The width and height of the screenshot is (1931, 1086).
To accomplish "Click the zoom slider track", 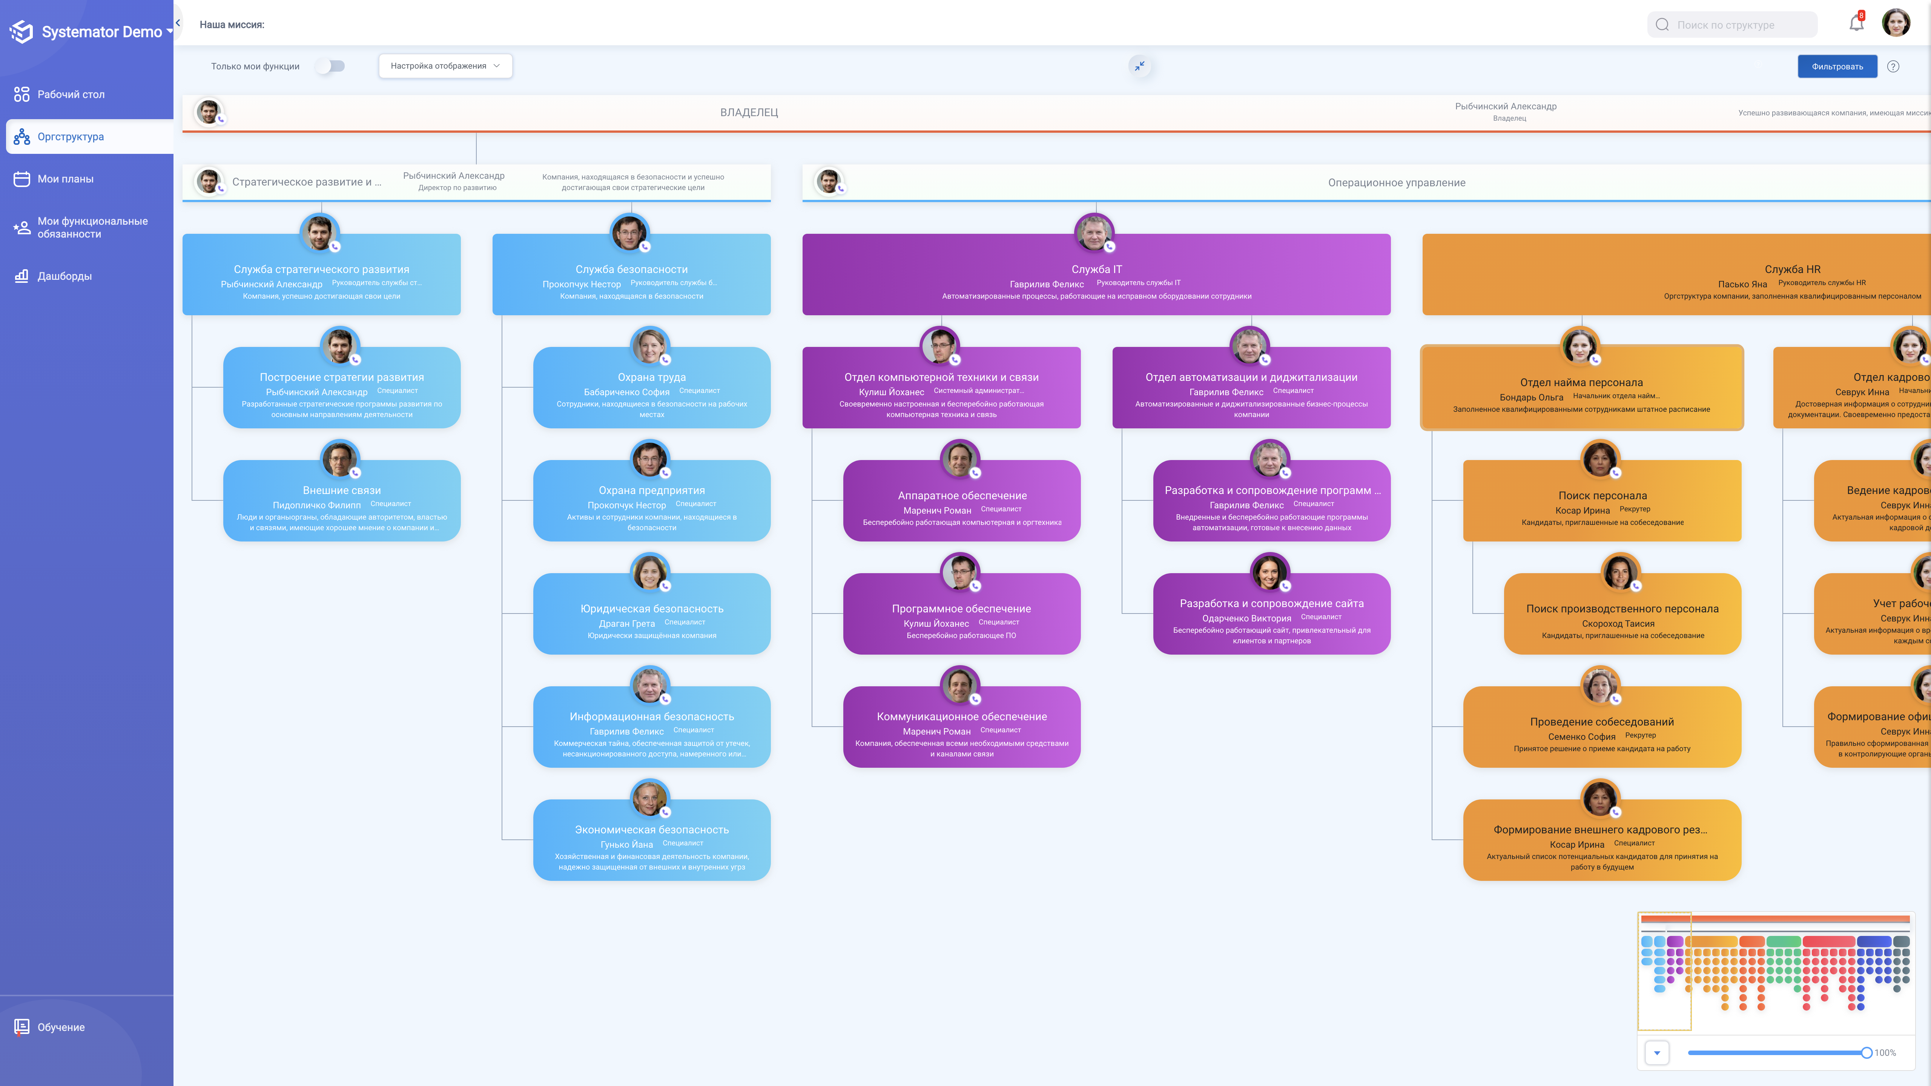I will coord(1777,1053).
